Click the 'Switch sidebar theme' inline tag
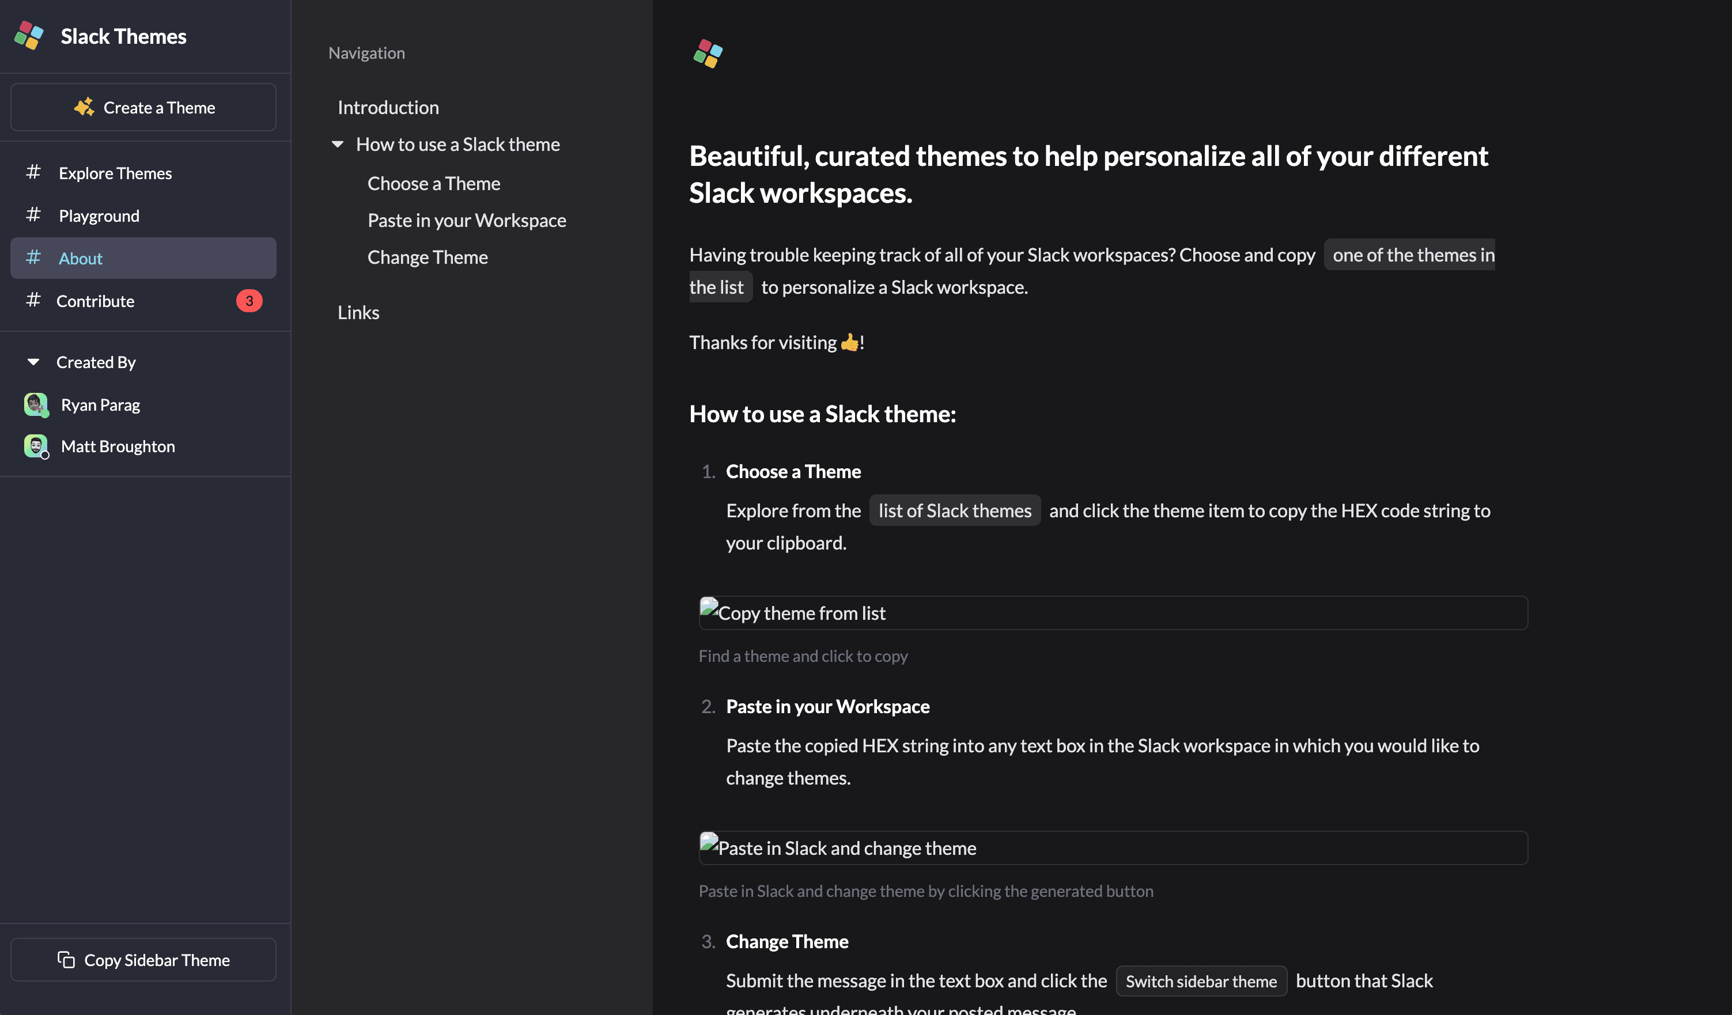The image size is (1732, 1015). pyautogui.click(x=1201, y=982)
